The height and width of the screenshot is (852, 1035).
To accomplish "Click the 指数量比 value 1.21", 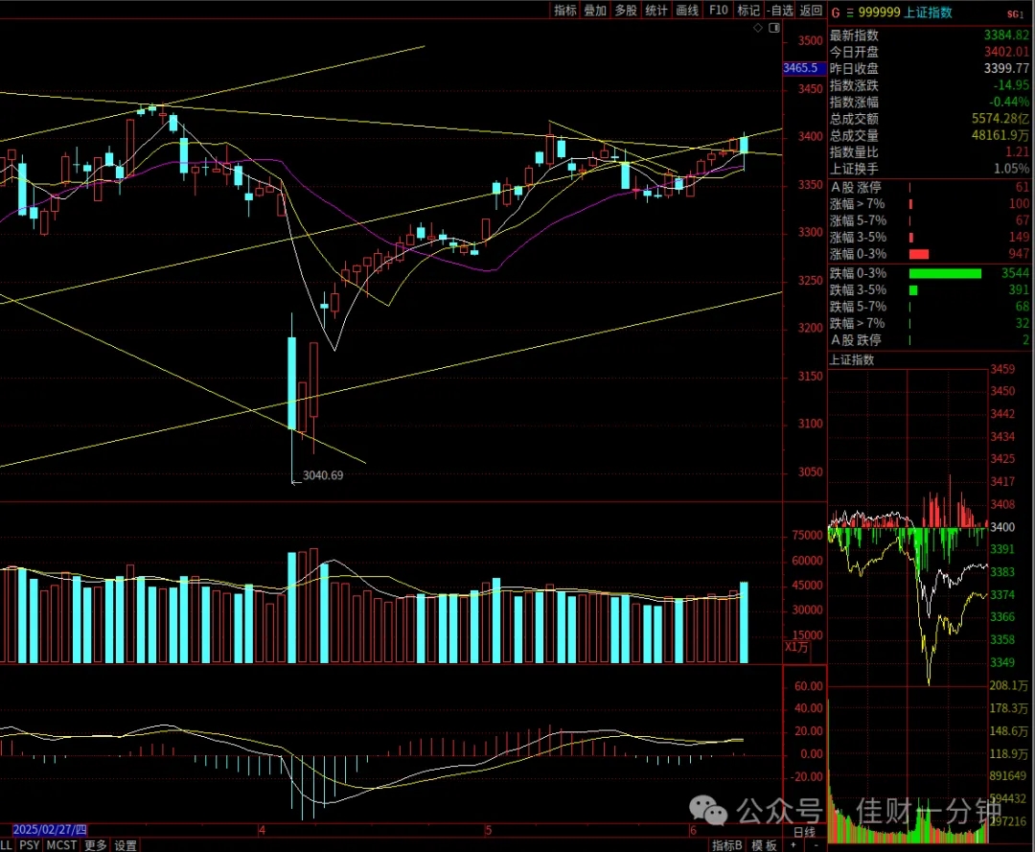I will pyautogui.click(x=1017, y=151).
